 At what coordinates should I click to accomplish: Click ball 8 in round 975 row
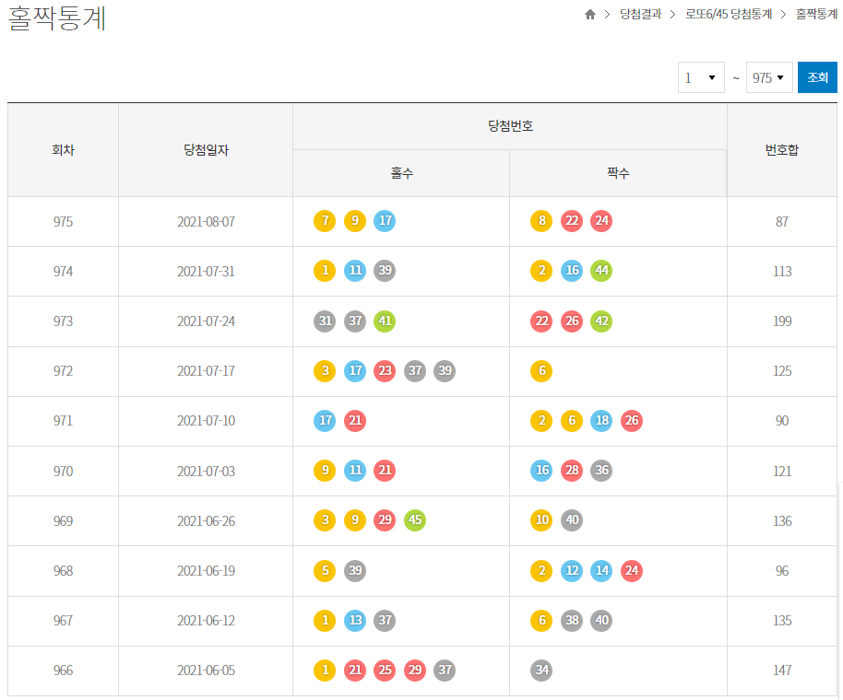[x=541, y=221]
